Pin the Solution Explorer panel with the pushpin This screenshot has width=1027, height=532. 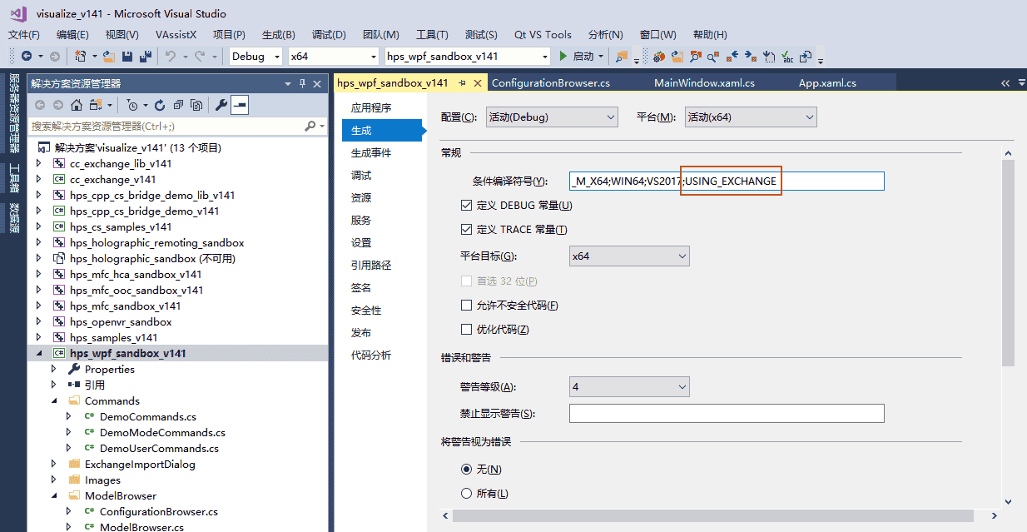pyautogui.click(x=303, y=83)
